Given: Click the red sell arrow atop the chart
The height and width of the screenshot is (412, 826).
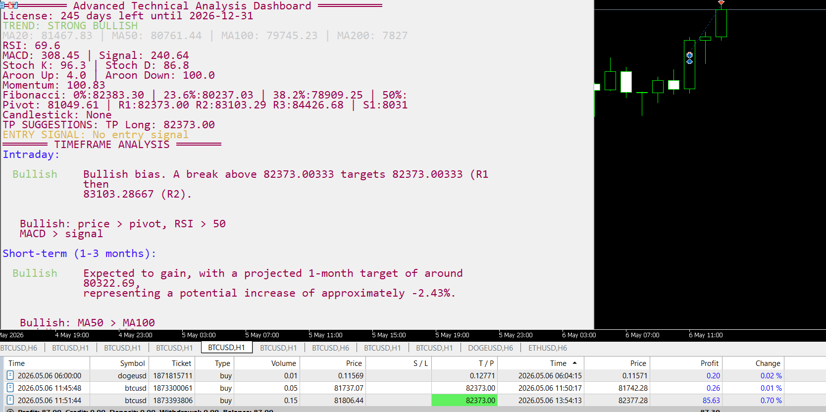Looking at the screenshot, I should point(722,2).
